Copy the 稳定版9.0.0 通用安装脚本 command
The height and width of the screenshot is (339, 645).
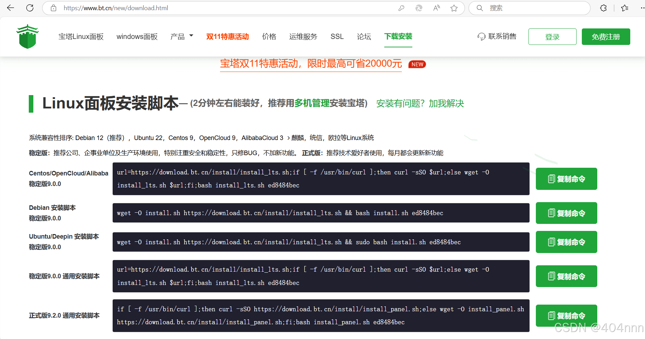pos(566,276)
